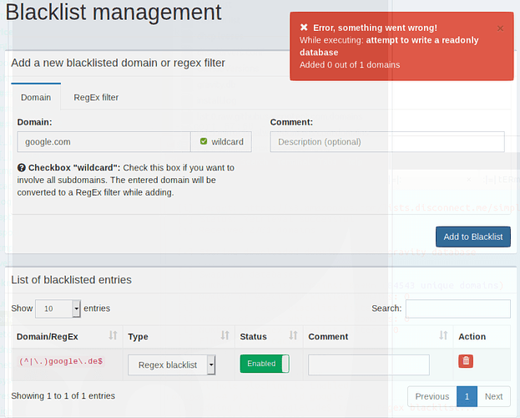Sort table by Comment column

[x=443, y=336]
